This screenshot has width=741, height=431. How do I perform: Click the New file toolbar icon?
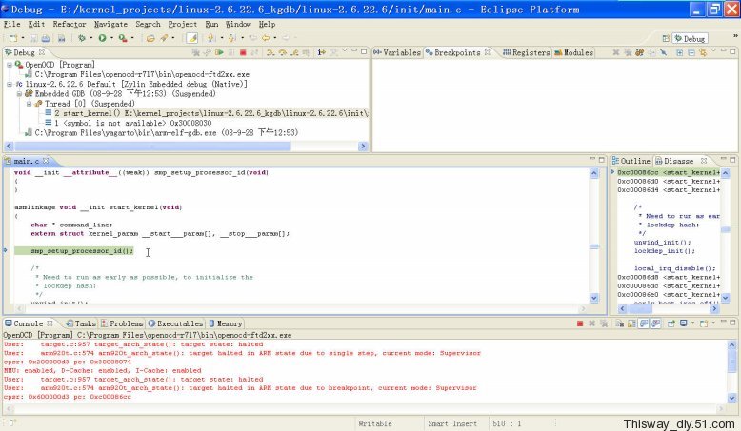point(13,38)
